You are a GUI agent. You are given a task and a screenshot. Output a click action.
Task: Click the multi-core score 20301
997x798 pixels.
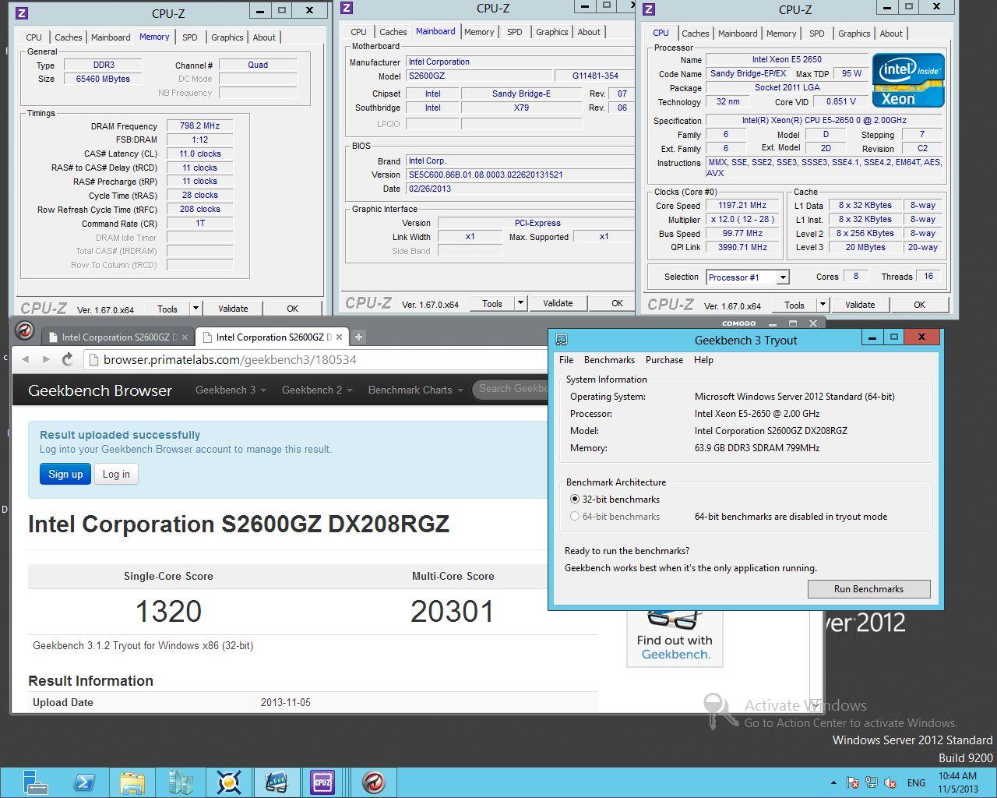[453, 611]
